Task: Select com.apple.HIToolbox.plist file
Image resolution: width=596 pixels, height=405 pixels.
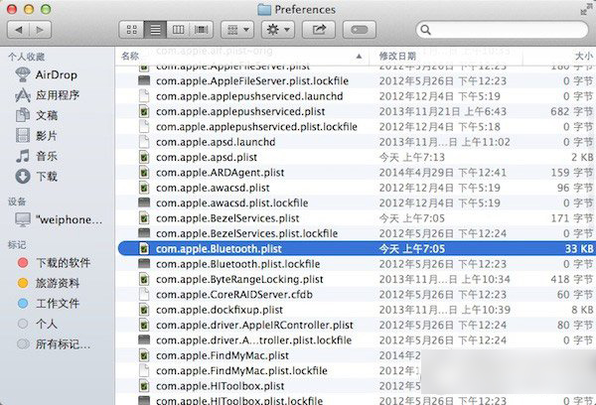Action: (x=356, y=386)
